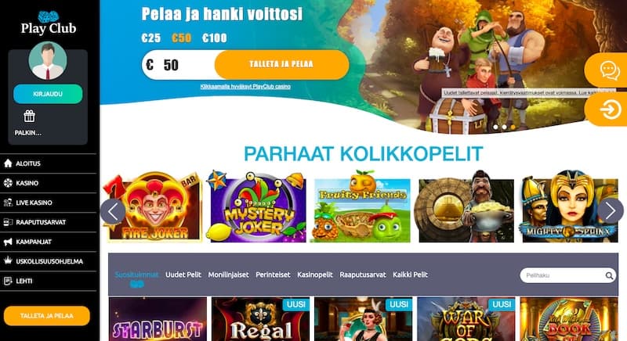
Task: Click the search magnifier in Pelihaku
Action: click(x=609, y=275)
